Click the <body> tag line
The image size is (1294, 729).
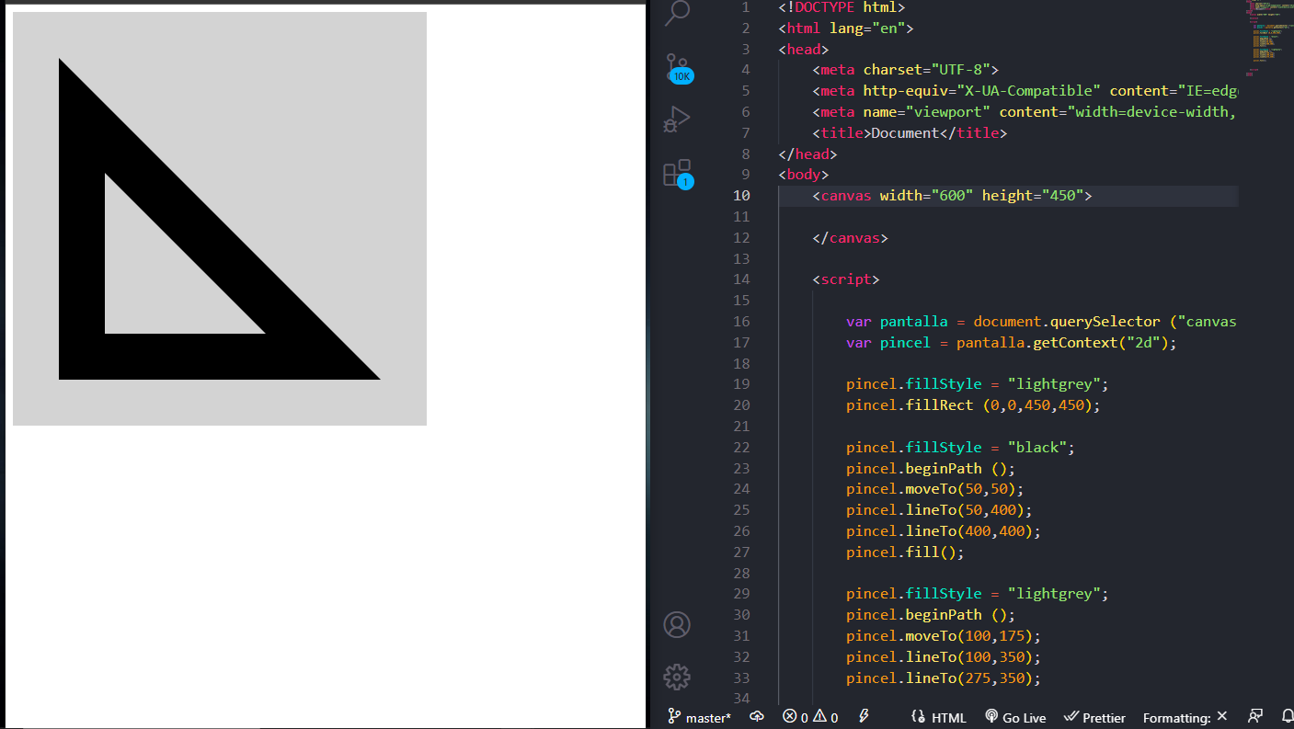coord(804,175)
